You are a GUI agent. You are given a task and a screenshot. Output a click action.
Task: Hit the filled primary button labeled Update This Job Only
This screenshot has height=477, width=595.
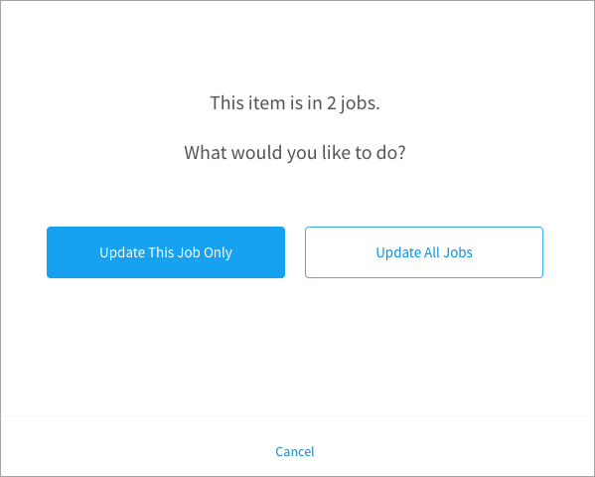click(166, 252)
